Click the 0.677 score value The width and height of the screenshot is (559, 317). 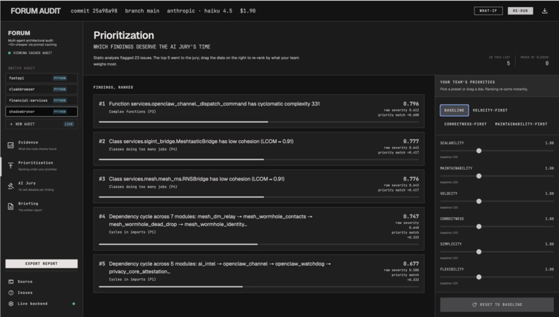(411, 264)
